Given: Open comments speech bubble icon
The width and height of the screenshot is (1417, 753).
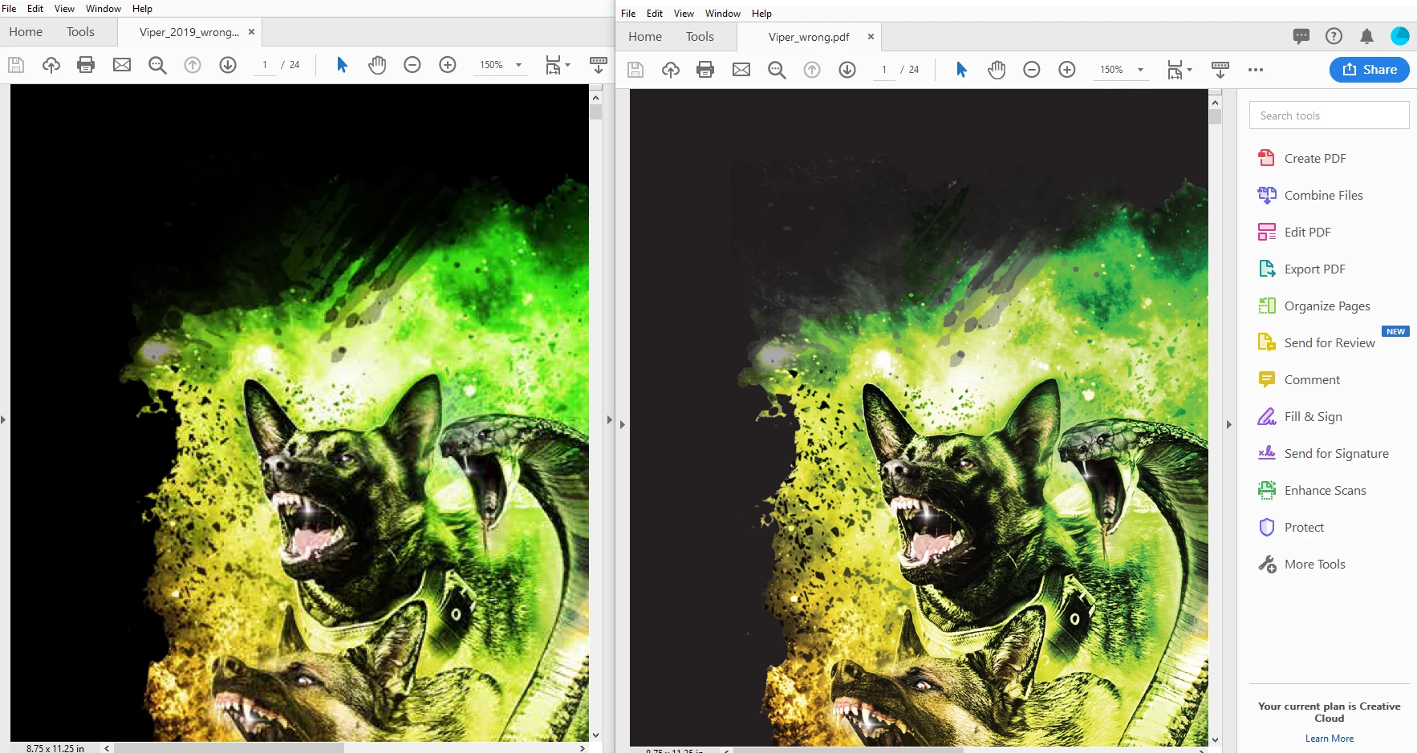Looking at the screenshot, I should [x=1301, y=36].
